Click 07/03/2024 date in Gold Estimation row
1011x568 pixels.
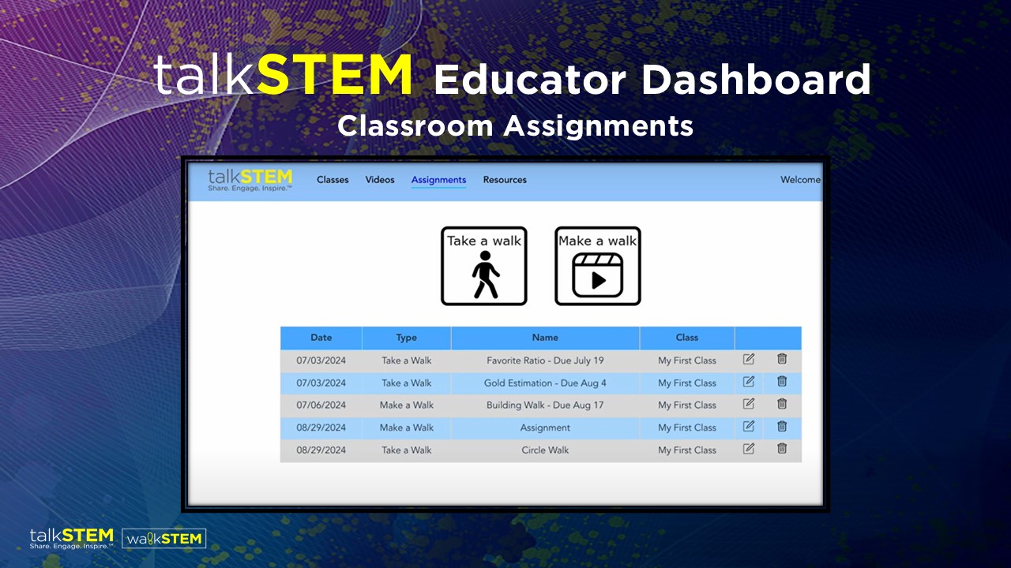[x=321, y=383]
